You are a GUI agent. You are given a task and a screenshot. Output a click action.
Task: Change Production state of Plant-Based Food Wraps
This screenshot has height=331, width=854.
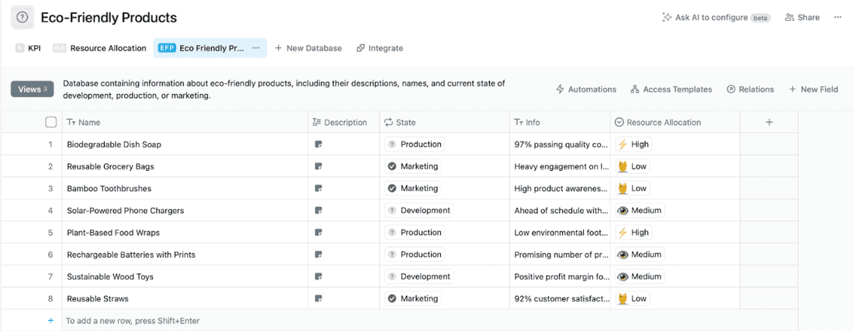[415, 232]
